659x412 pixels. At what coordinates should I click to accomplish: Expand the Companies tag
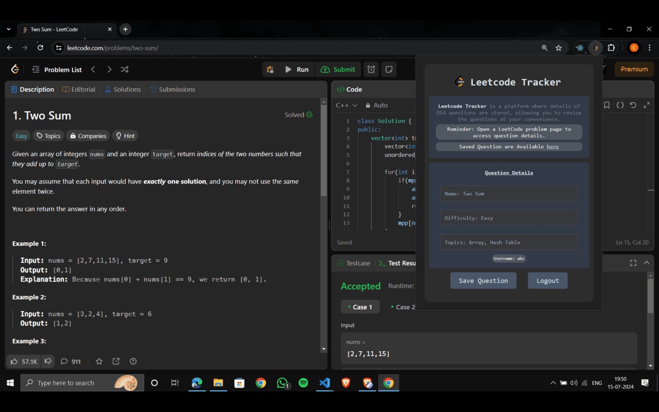[88, 136]
